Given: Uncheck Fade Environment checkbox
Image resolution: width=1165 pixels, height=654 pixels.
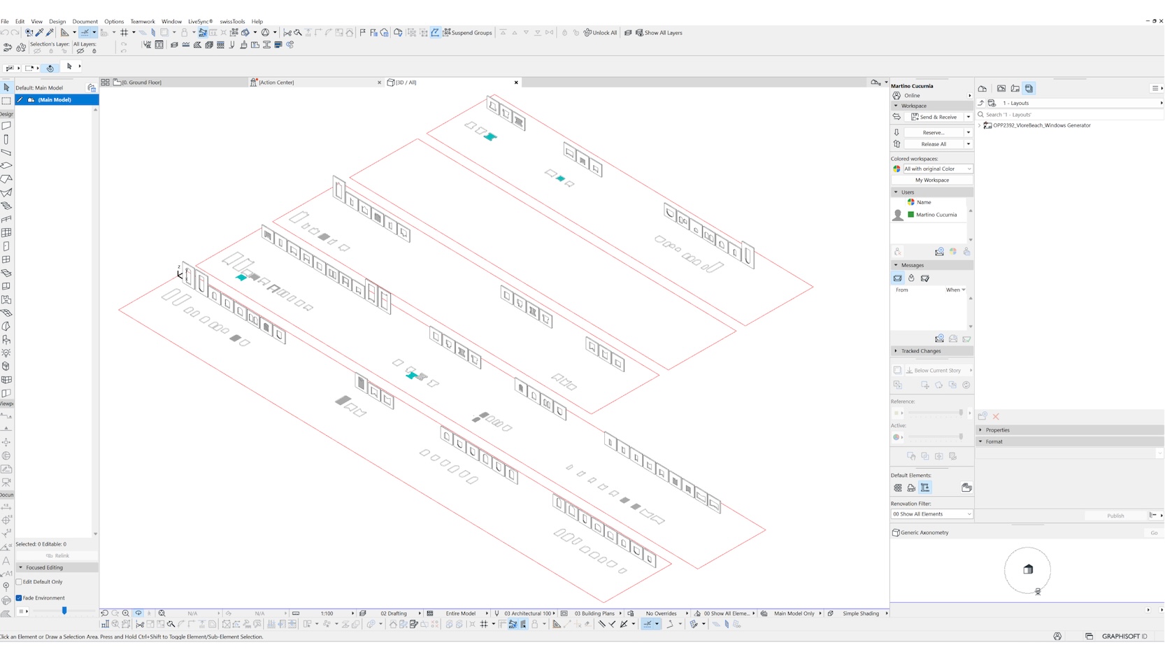Looking at the screenshot, I should pyautogui.click(x=19, y=598).
